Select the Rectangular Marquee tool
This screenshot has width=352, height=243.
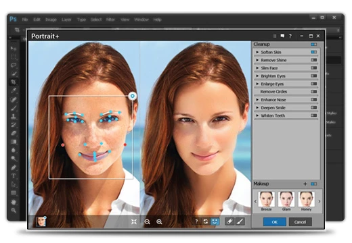tap(14, 57)
